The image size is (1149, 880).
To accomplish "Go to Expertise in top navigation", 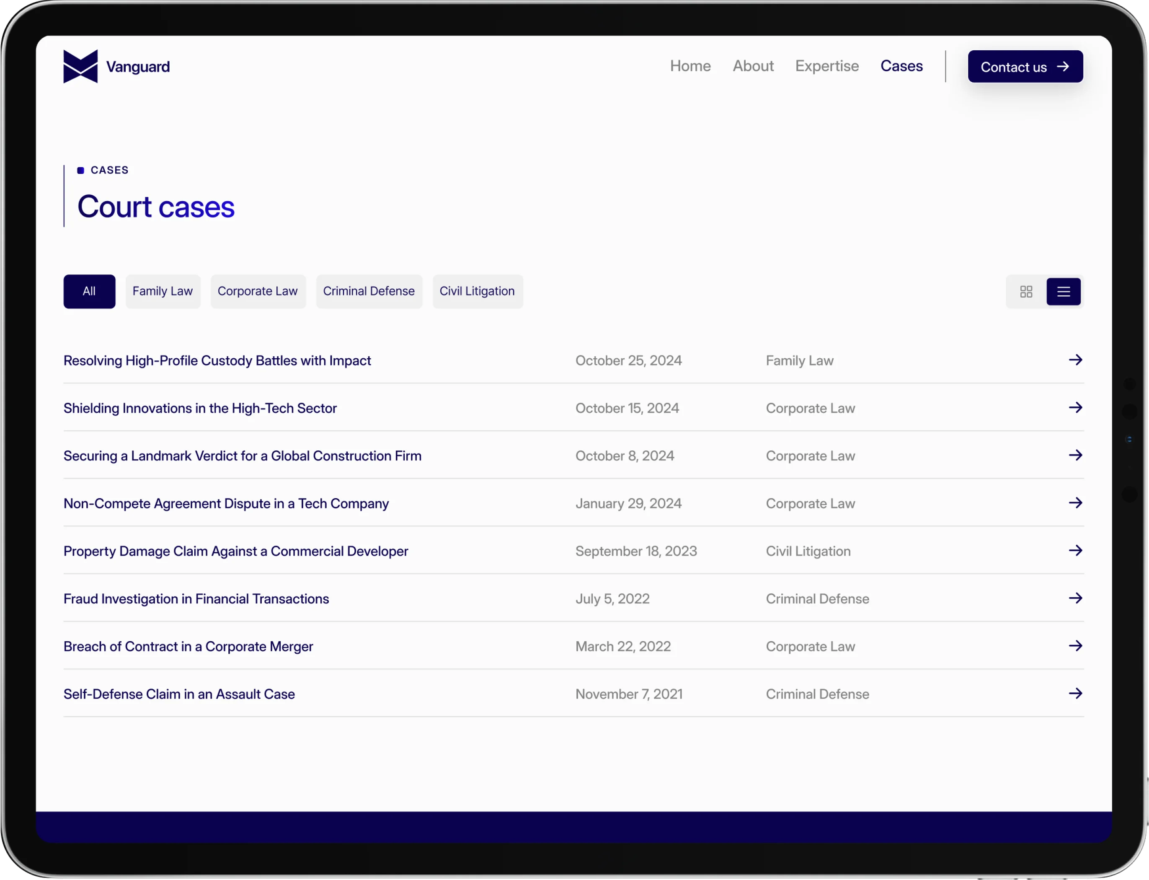I will coord(826,66).
